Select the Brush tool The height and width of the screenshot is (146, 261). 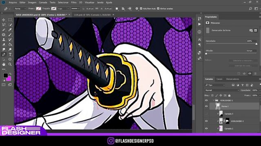coord(10,35)
